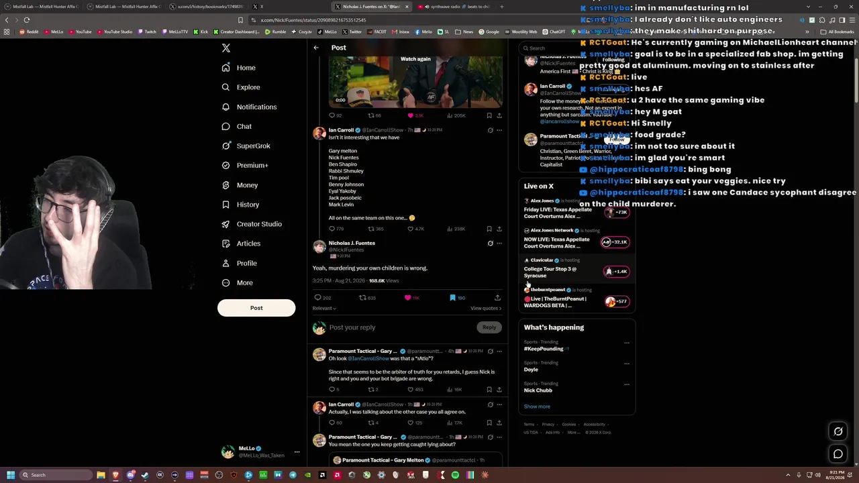Go back using the Post header arrow
The width and height of the screenshot is (859, 483).
coord(316,48)
